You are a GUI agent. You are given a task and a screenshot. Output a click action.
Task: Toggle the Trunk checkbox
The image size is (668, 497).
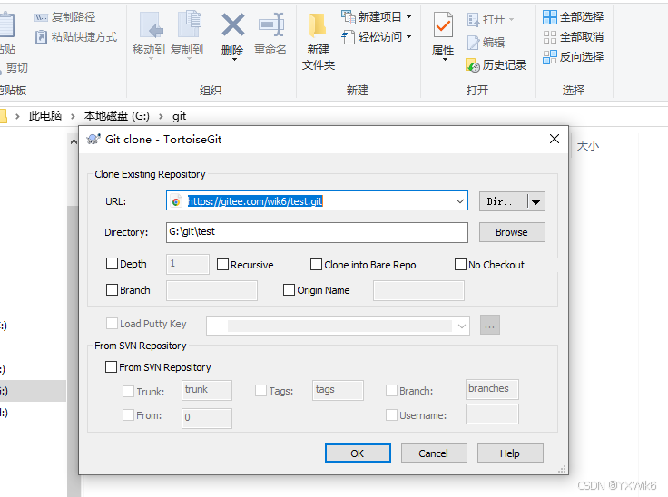coord(128,392)
